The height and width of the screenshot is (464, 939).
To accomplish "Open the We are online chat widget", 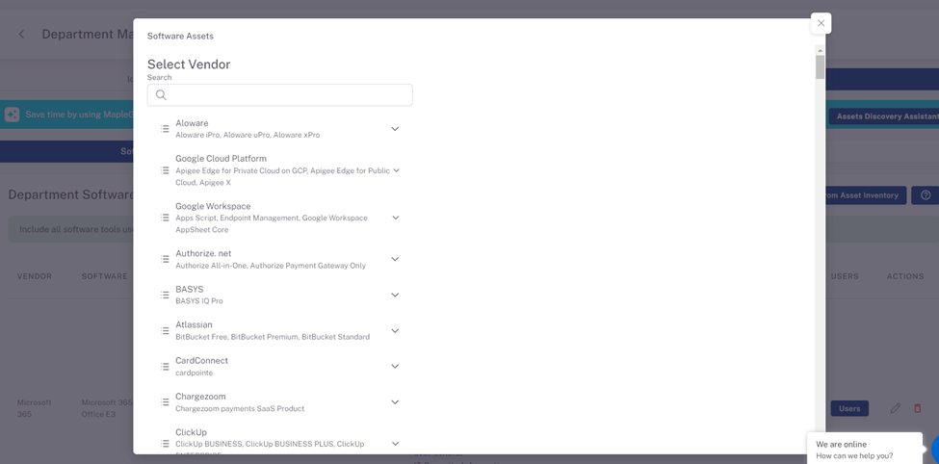I will pos(864,449).
